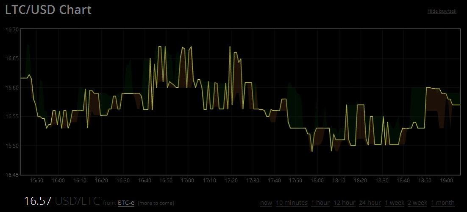Click the LTC/USD Chart title
The width and height of the screenshot is (467, 212).
point(48,10)
